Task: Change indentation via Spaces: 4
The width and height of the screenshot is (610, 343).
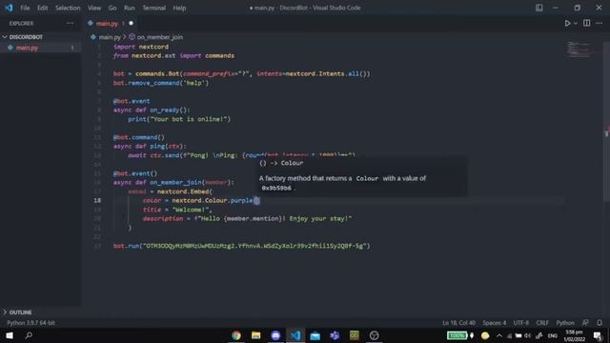Action: pos(495,323)
